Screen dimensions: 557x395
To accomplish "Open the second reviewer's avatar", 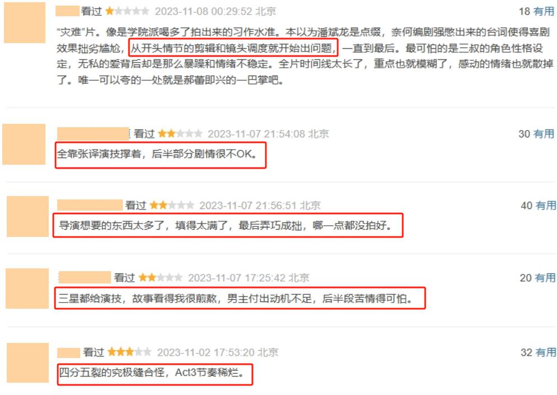I will coord(24,144).
